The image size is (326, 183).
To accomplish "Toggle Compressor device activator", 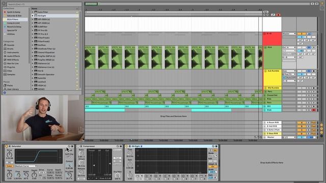I will pos(78,146).
